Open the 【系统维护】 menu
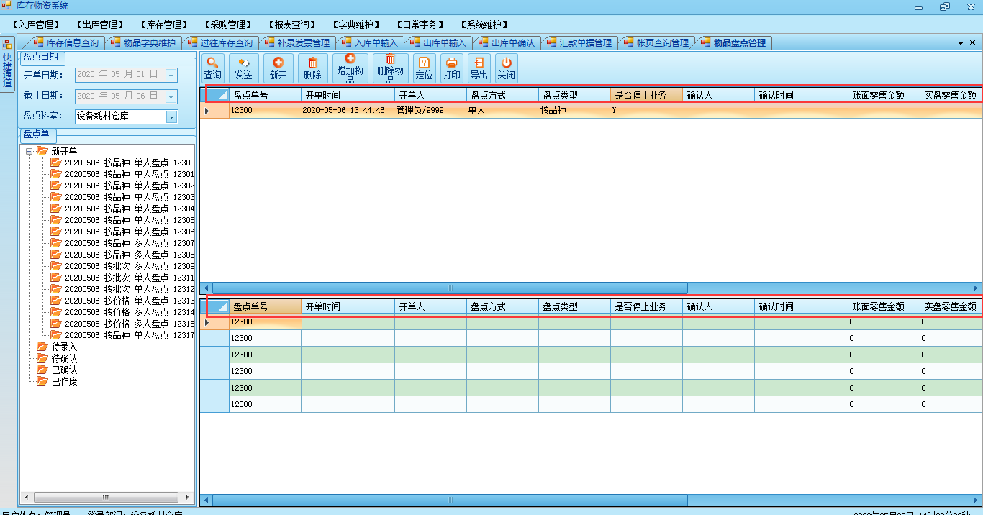This screenshot has width=983, height=515. [x=484, y=24]
